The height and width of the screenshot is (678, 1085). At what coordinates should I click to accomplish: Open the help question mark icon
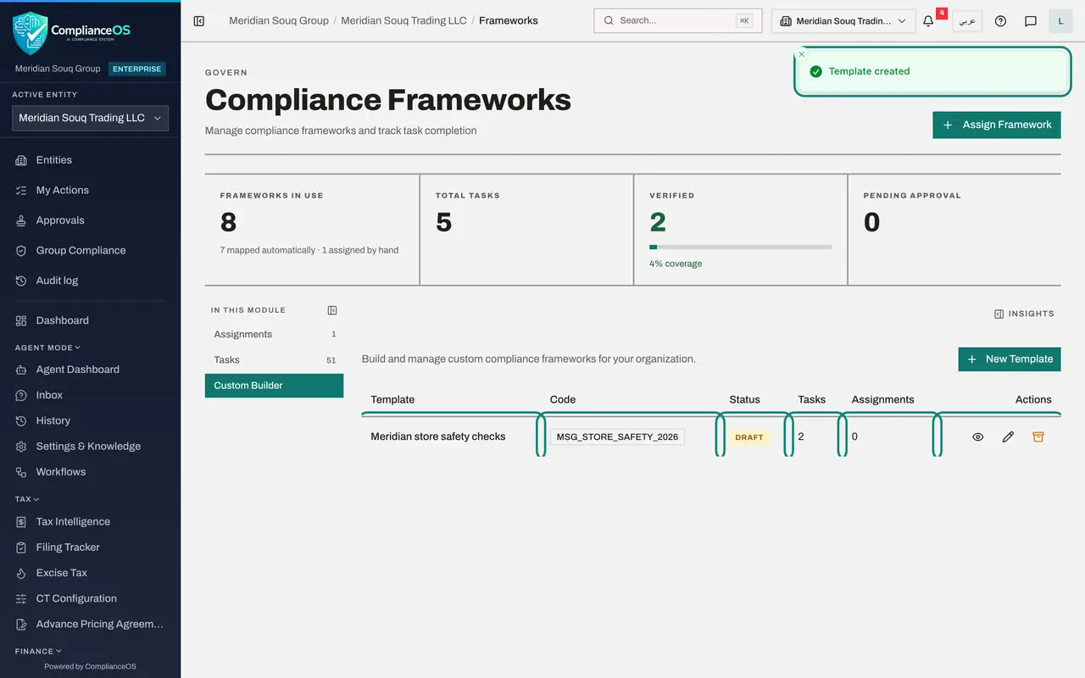[x=1000, y=21]
